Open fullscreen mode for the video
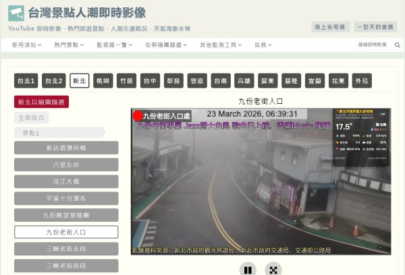405x275 pixels. point(273,270)
